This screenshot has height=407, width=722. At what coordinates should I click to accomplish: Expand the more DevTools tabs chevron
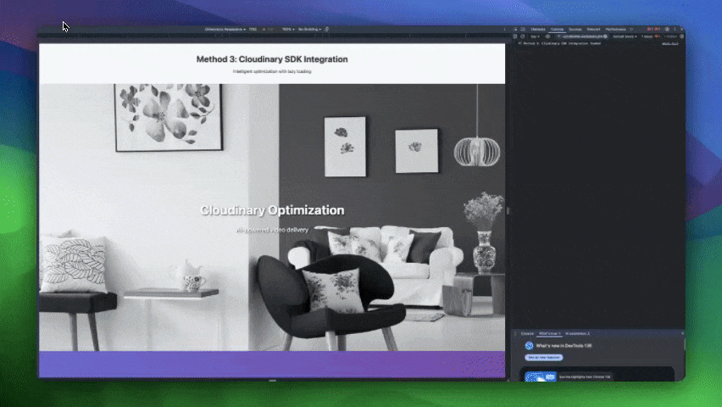pos(631,30)
